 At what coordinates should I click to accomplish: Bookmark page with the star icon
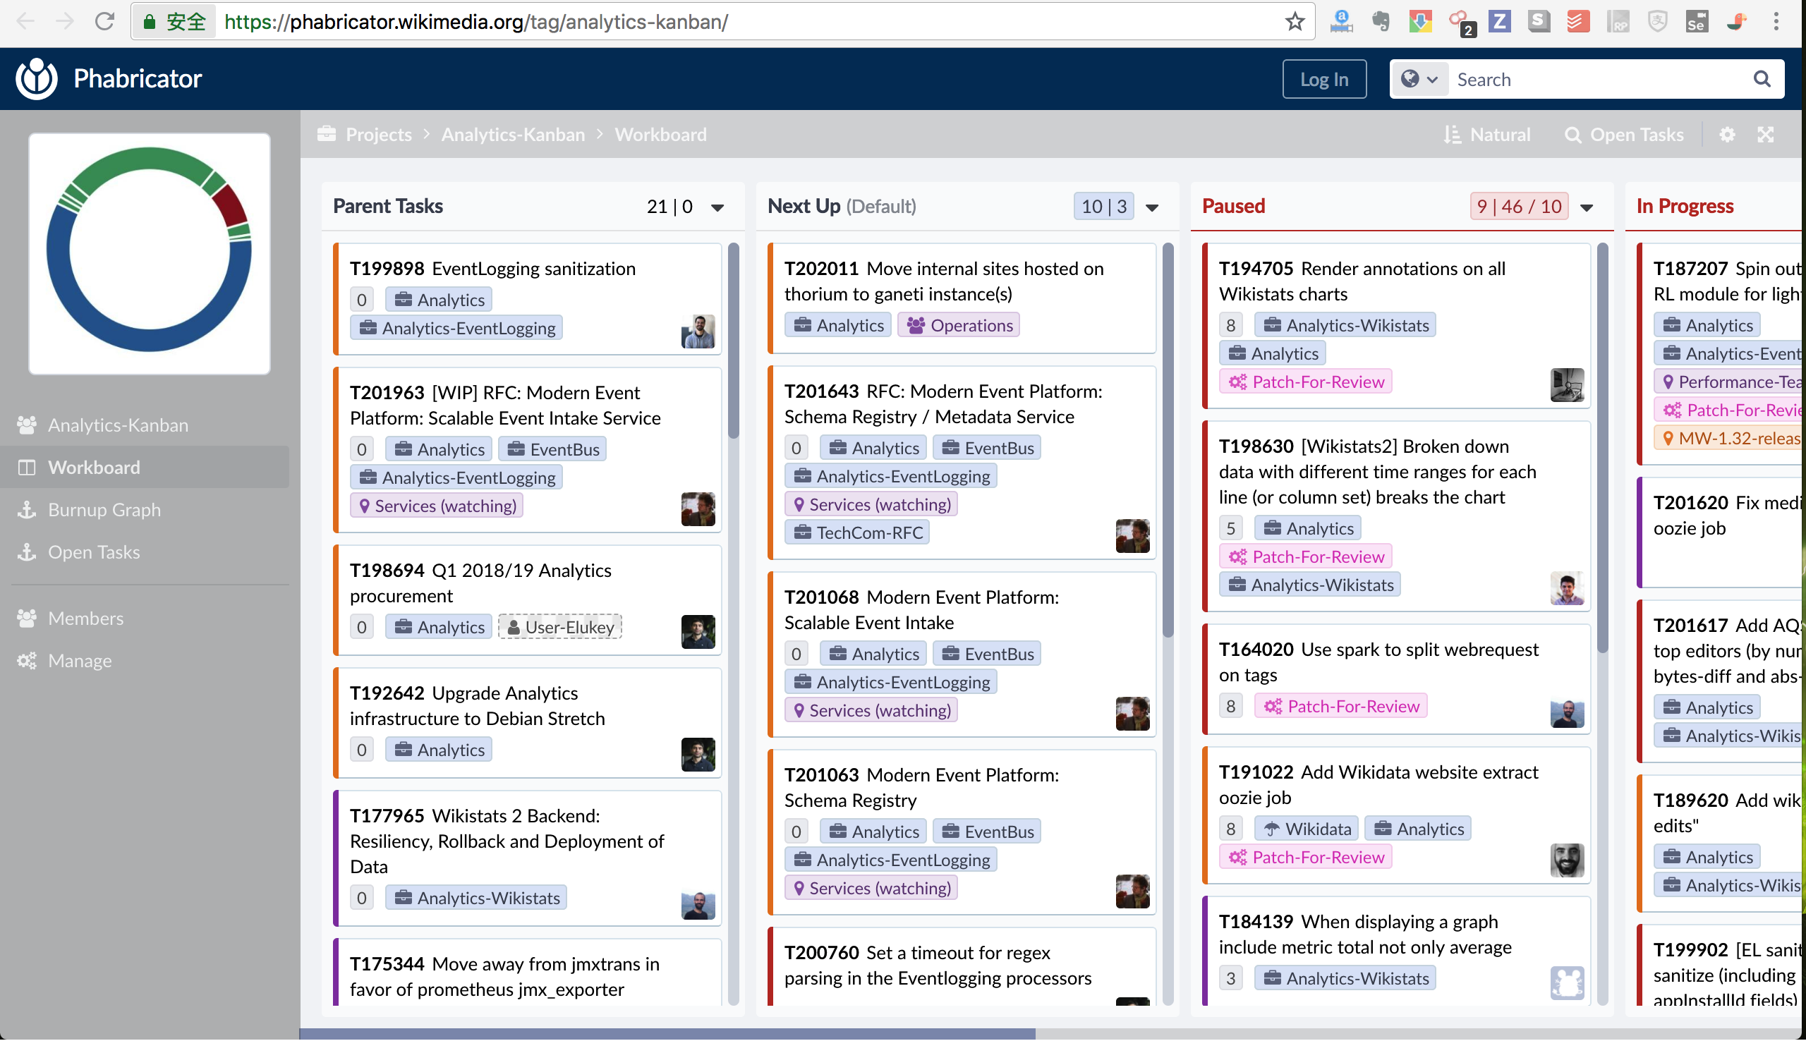point(1295,21)
